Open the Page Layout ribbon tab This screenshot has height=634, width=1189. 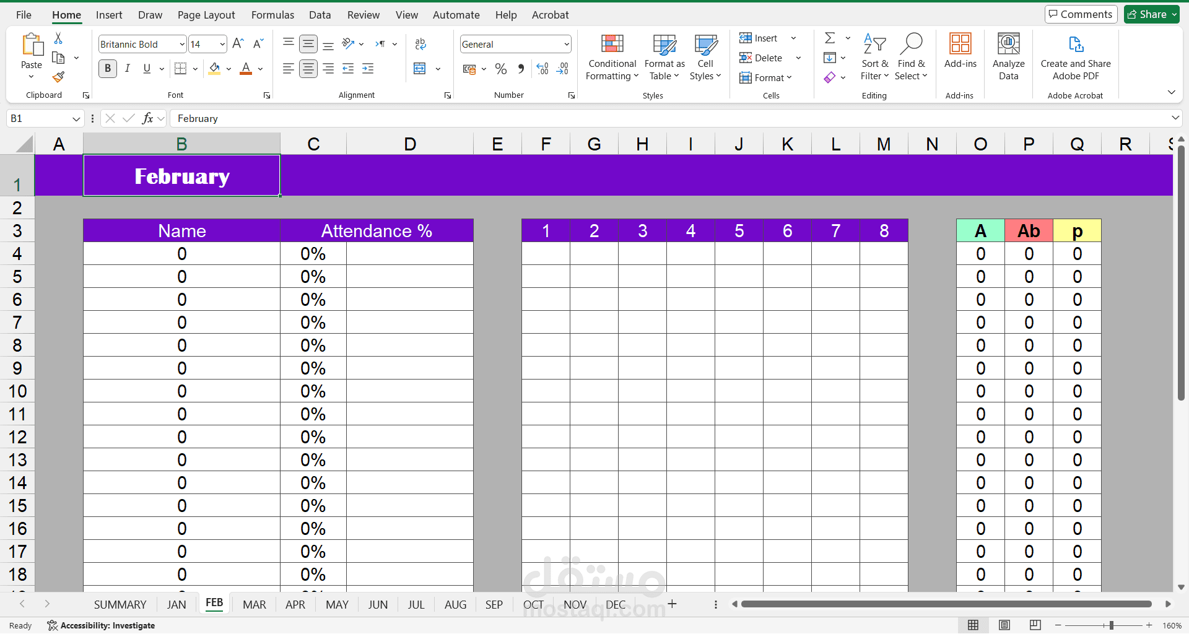point(206,15)
